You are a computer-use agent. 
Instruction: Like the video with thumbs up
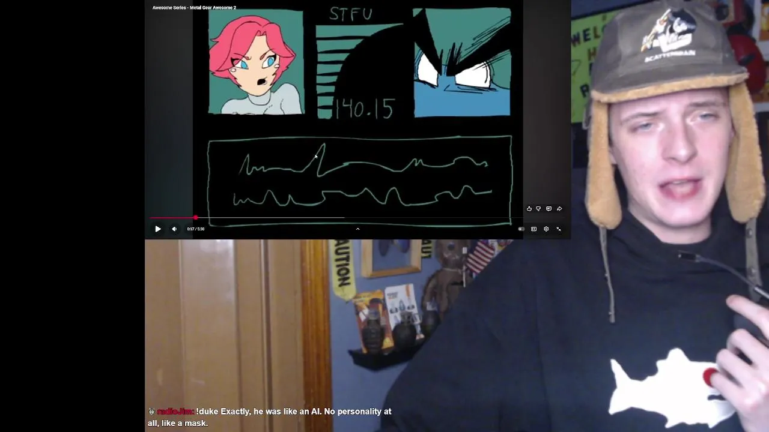coord(529,209)
